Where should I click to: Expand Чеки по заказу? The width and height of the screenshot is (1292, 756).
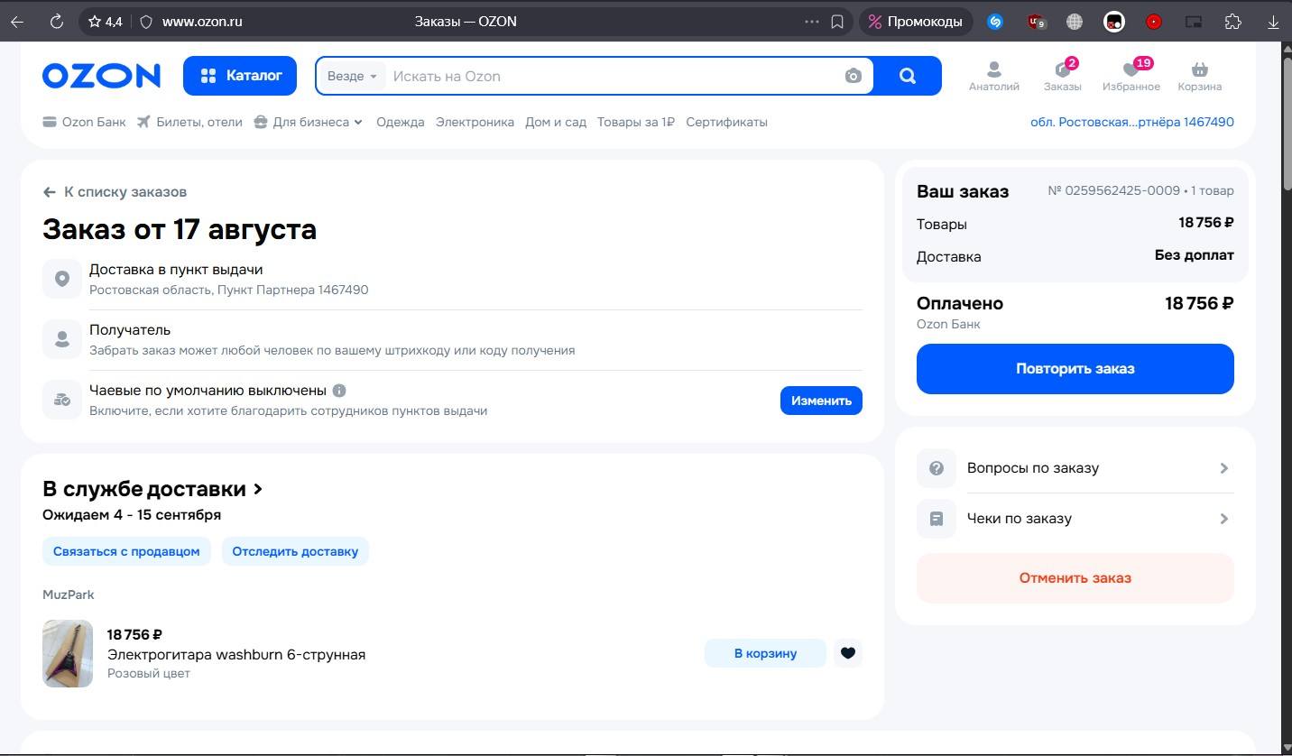coord(1075,519)
